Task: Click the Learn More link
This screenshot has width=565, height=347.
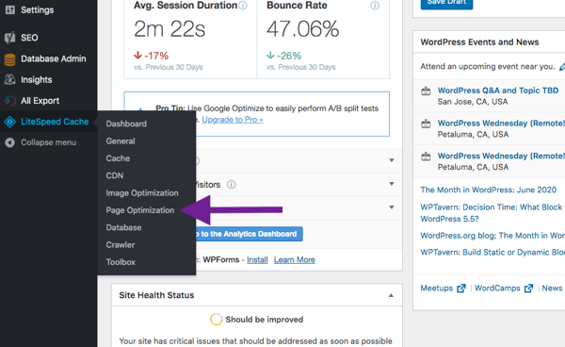Action: coord(295,259)
